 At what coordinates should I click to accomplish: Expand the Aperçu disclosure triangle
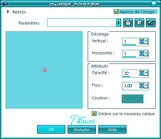click(8, 12)
